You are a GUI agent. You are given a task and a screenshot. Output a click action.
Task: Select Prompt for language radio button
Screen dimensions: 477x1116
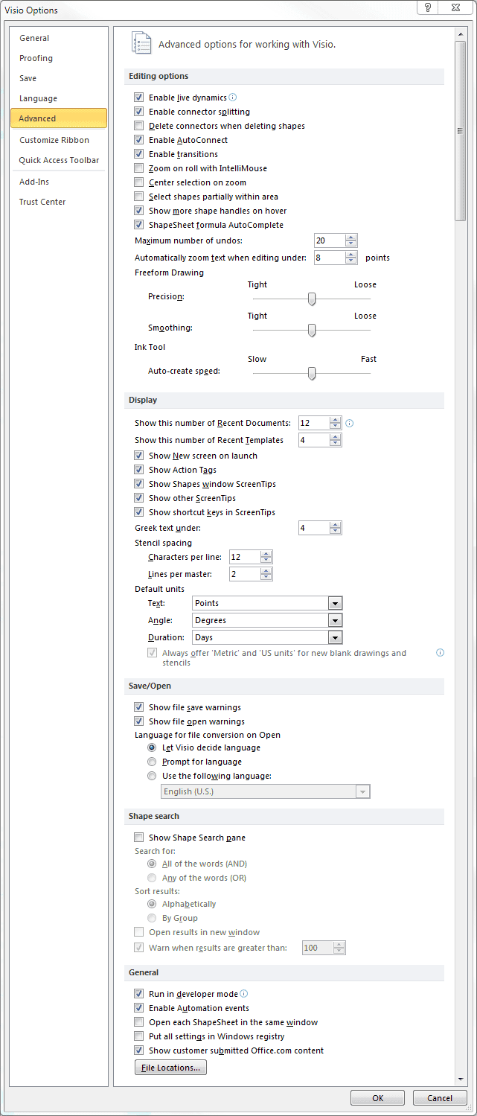(x=152, y=762)
